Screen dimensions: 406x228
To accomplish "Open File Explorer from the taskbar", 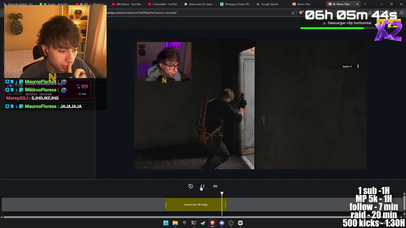I will coord(175,223).
